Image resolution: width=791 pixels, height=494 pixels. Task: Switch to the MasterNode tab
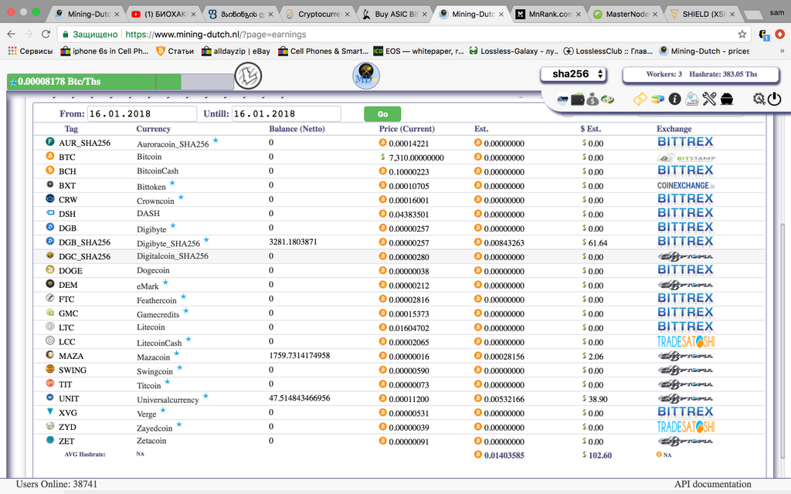[625, 14]
